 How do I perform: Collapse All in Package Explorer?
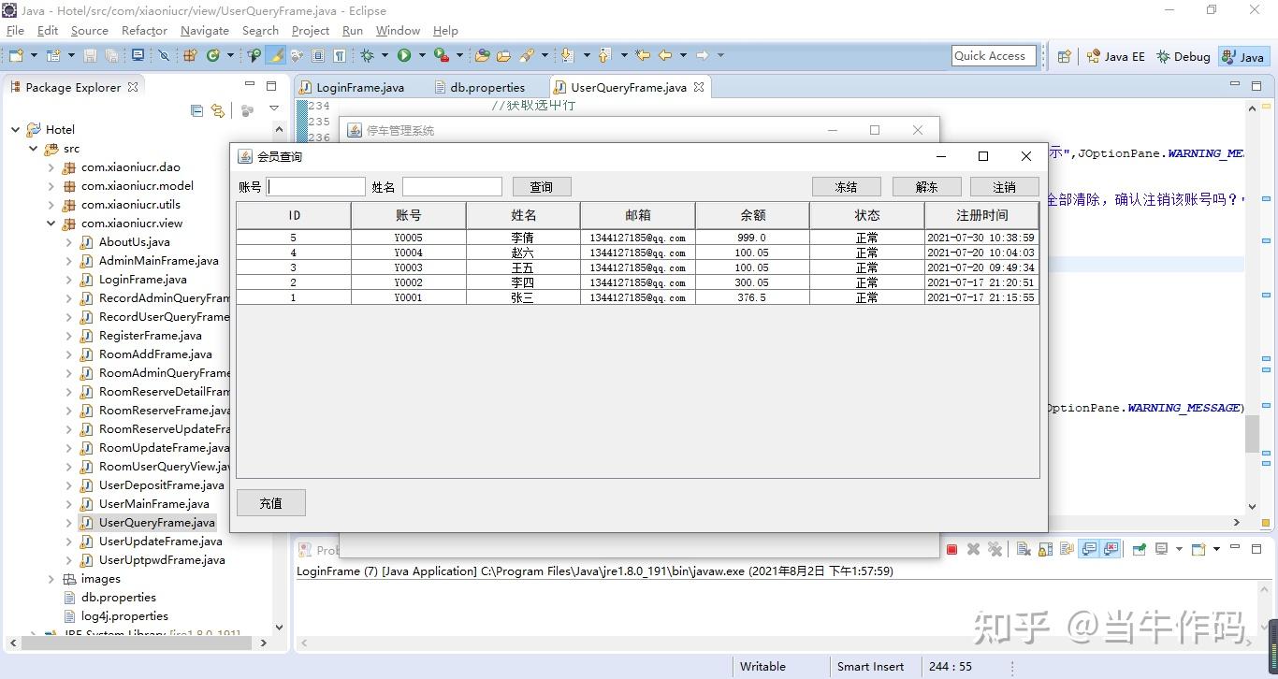pyautogui.click(x=196, y=110)
